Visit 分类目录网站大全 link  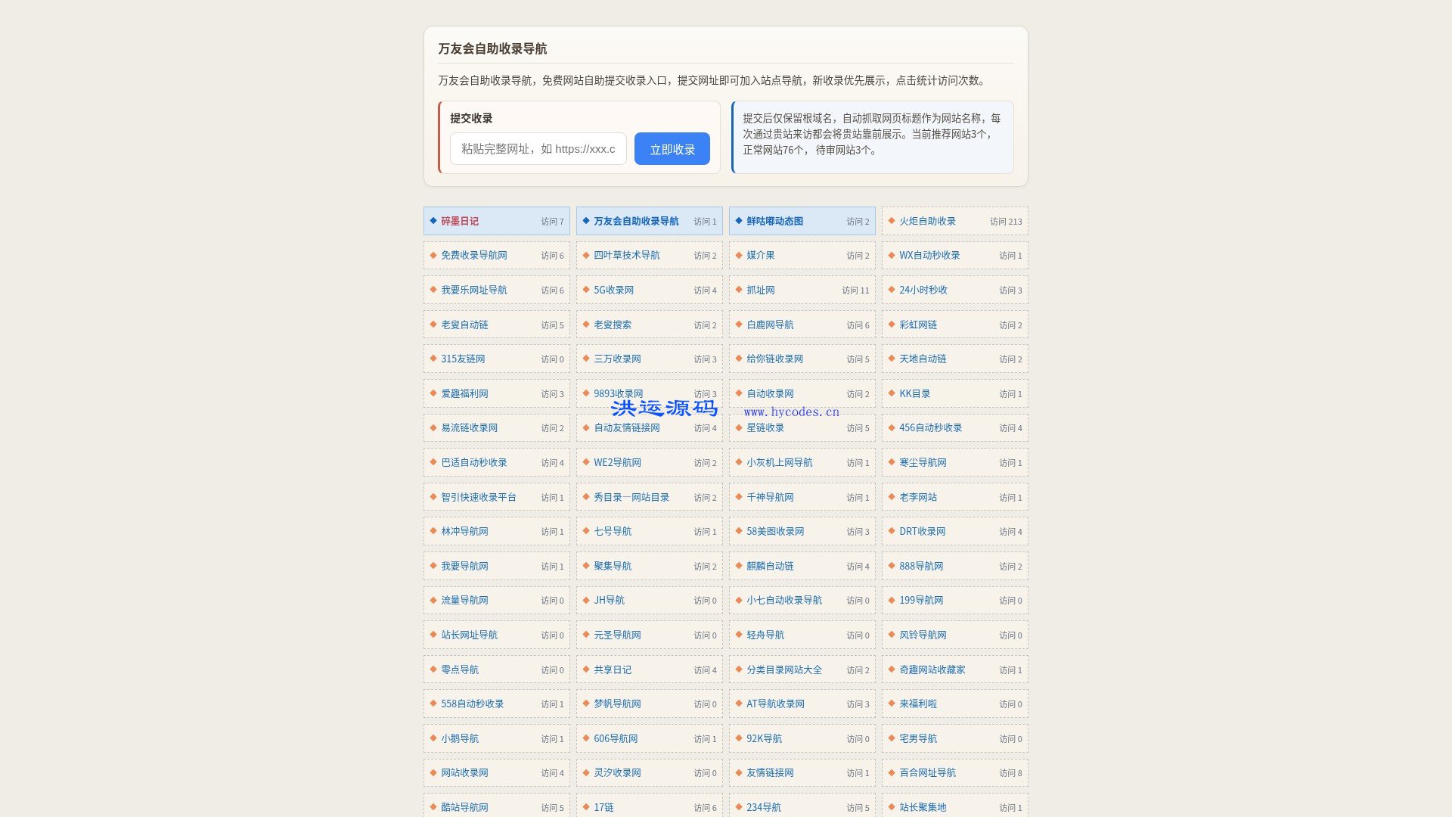click(784, 669)
